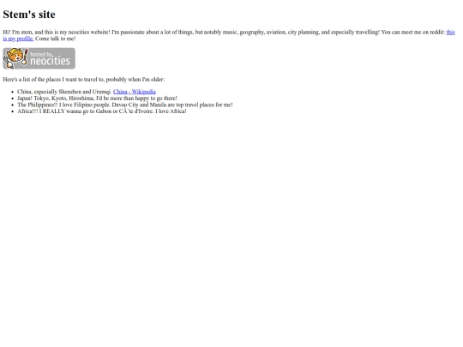Click the cat mascot in the neocities badge
Image resolution: width=463 pixels, height=347 pixels.
[x=15, y=58]
